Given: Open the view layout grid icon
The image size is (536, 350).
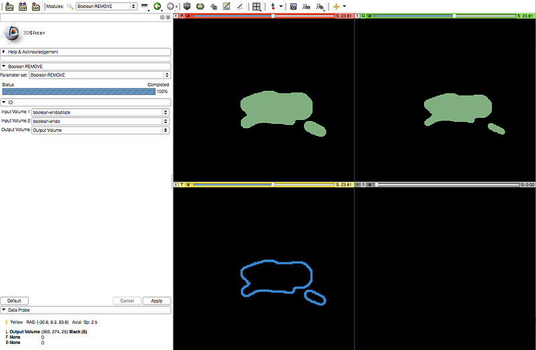Looking at the screenshot, I should coord(257,6).
